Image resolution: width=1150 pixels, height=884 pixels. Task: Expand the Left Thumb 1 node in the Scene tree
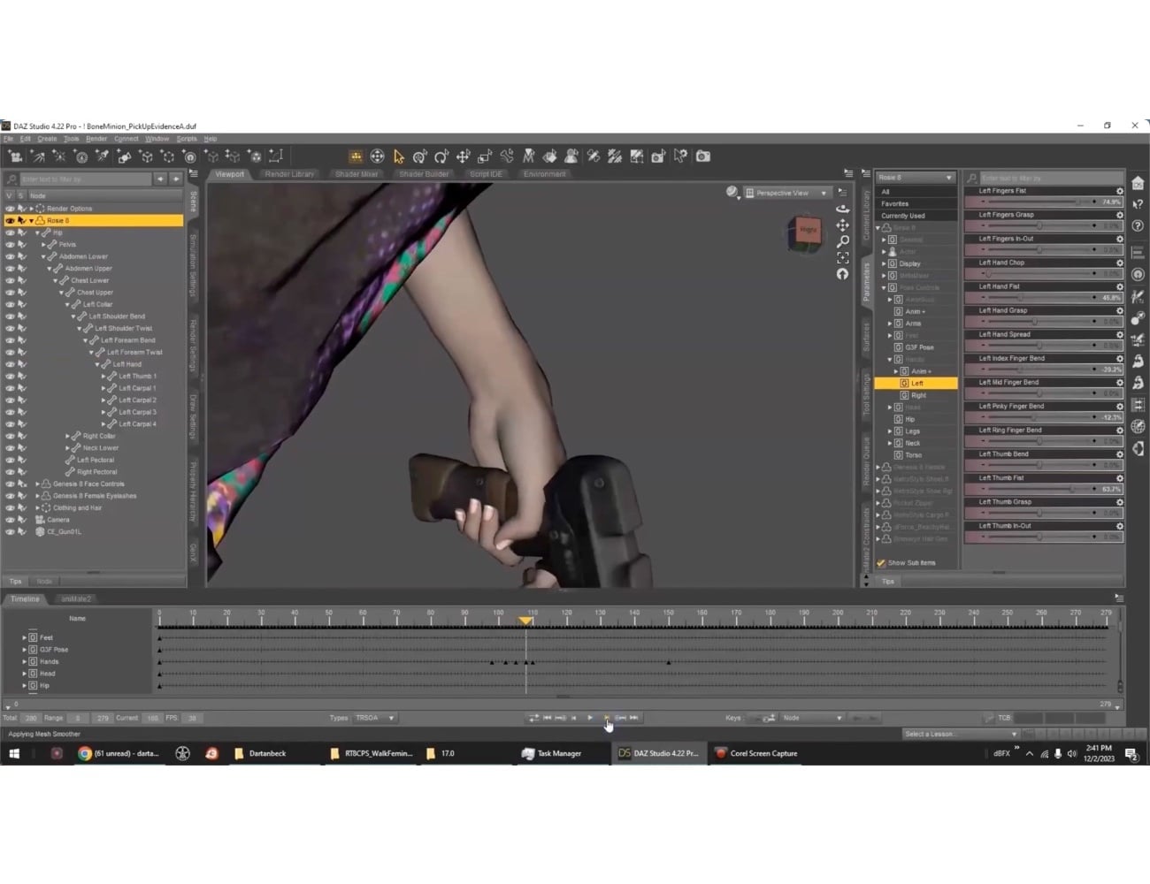(103, 376)
